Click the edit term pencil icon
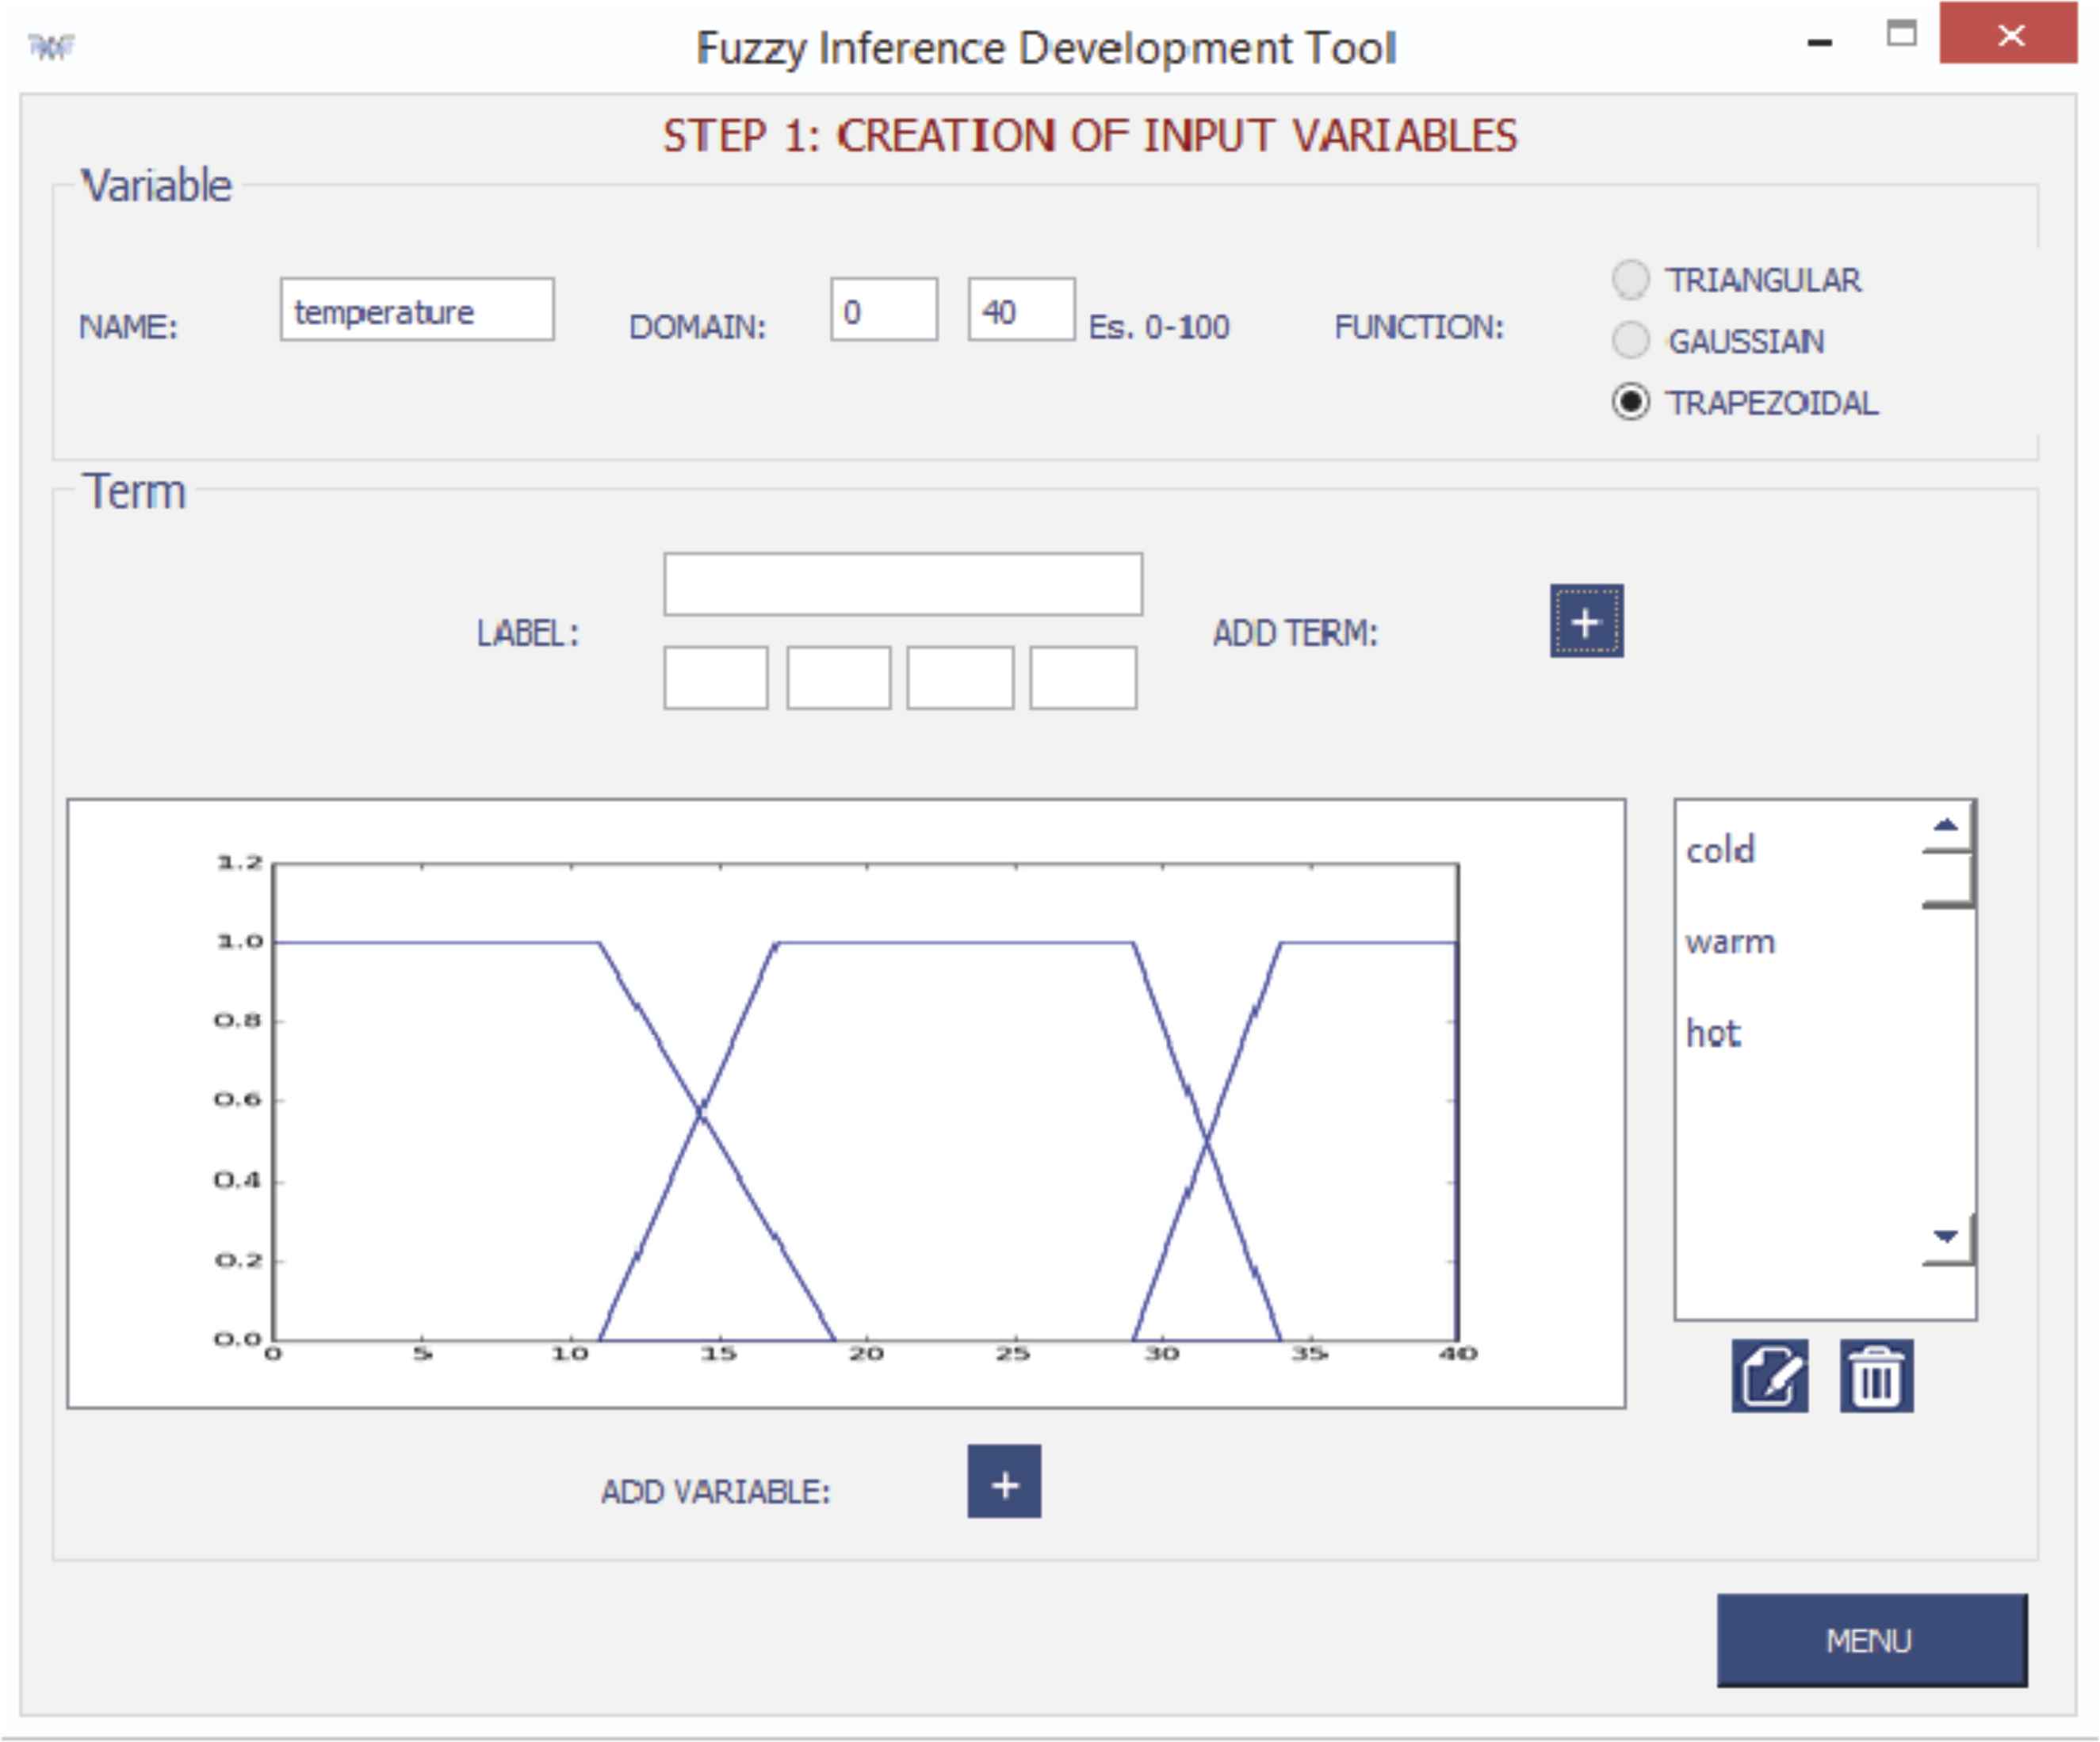 (x=1769, y=1375)
